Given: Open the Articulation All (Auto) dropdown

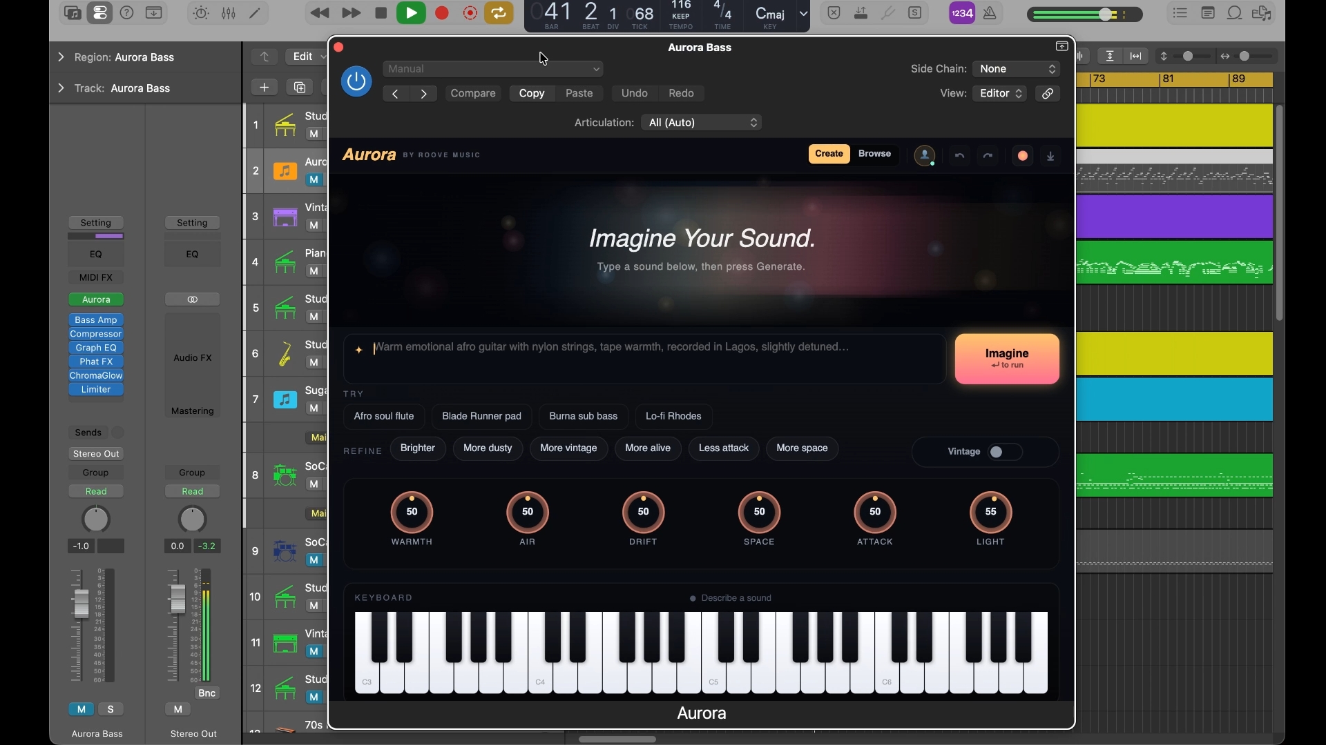Looking at the screenshot, I should [702, 123].
